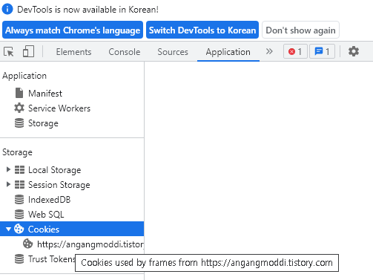The image size is (373, 280).
Task: Click the DevTools available in Korean message
Action: pyautogui.click(x=88, y=10)
